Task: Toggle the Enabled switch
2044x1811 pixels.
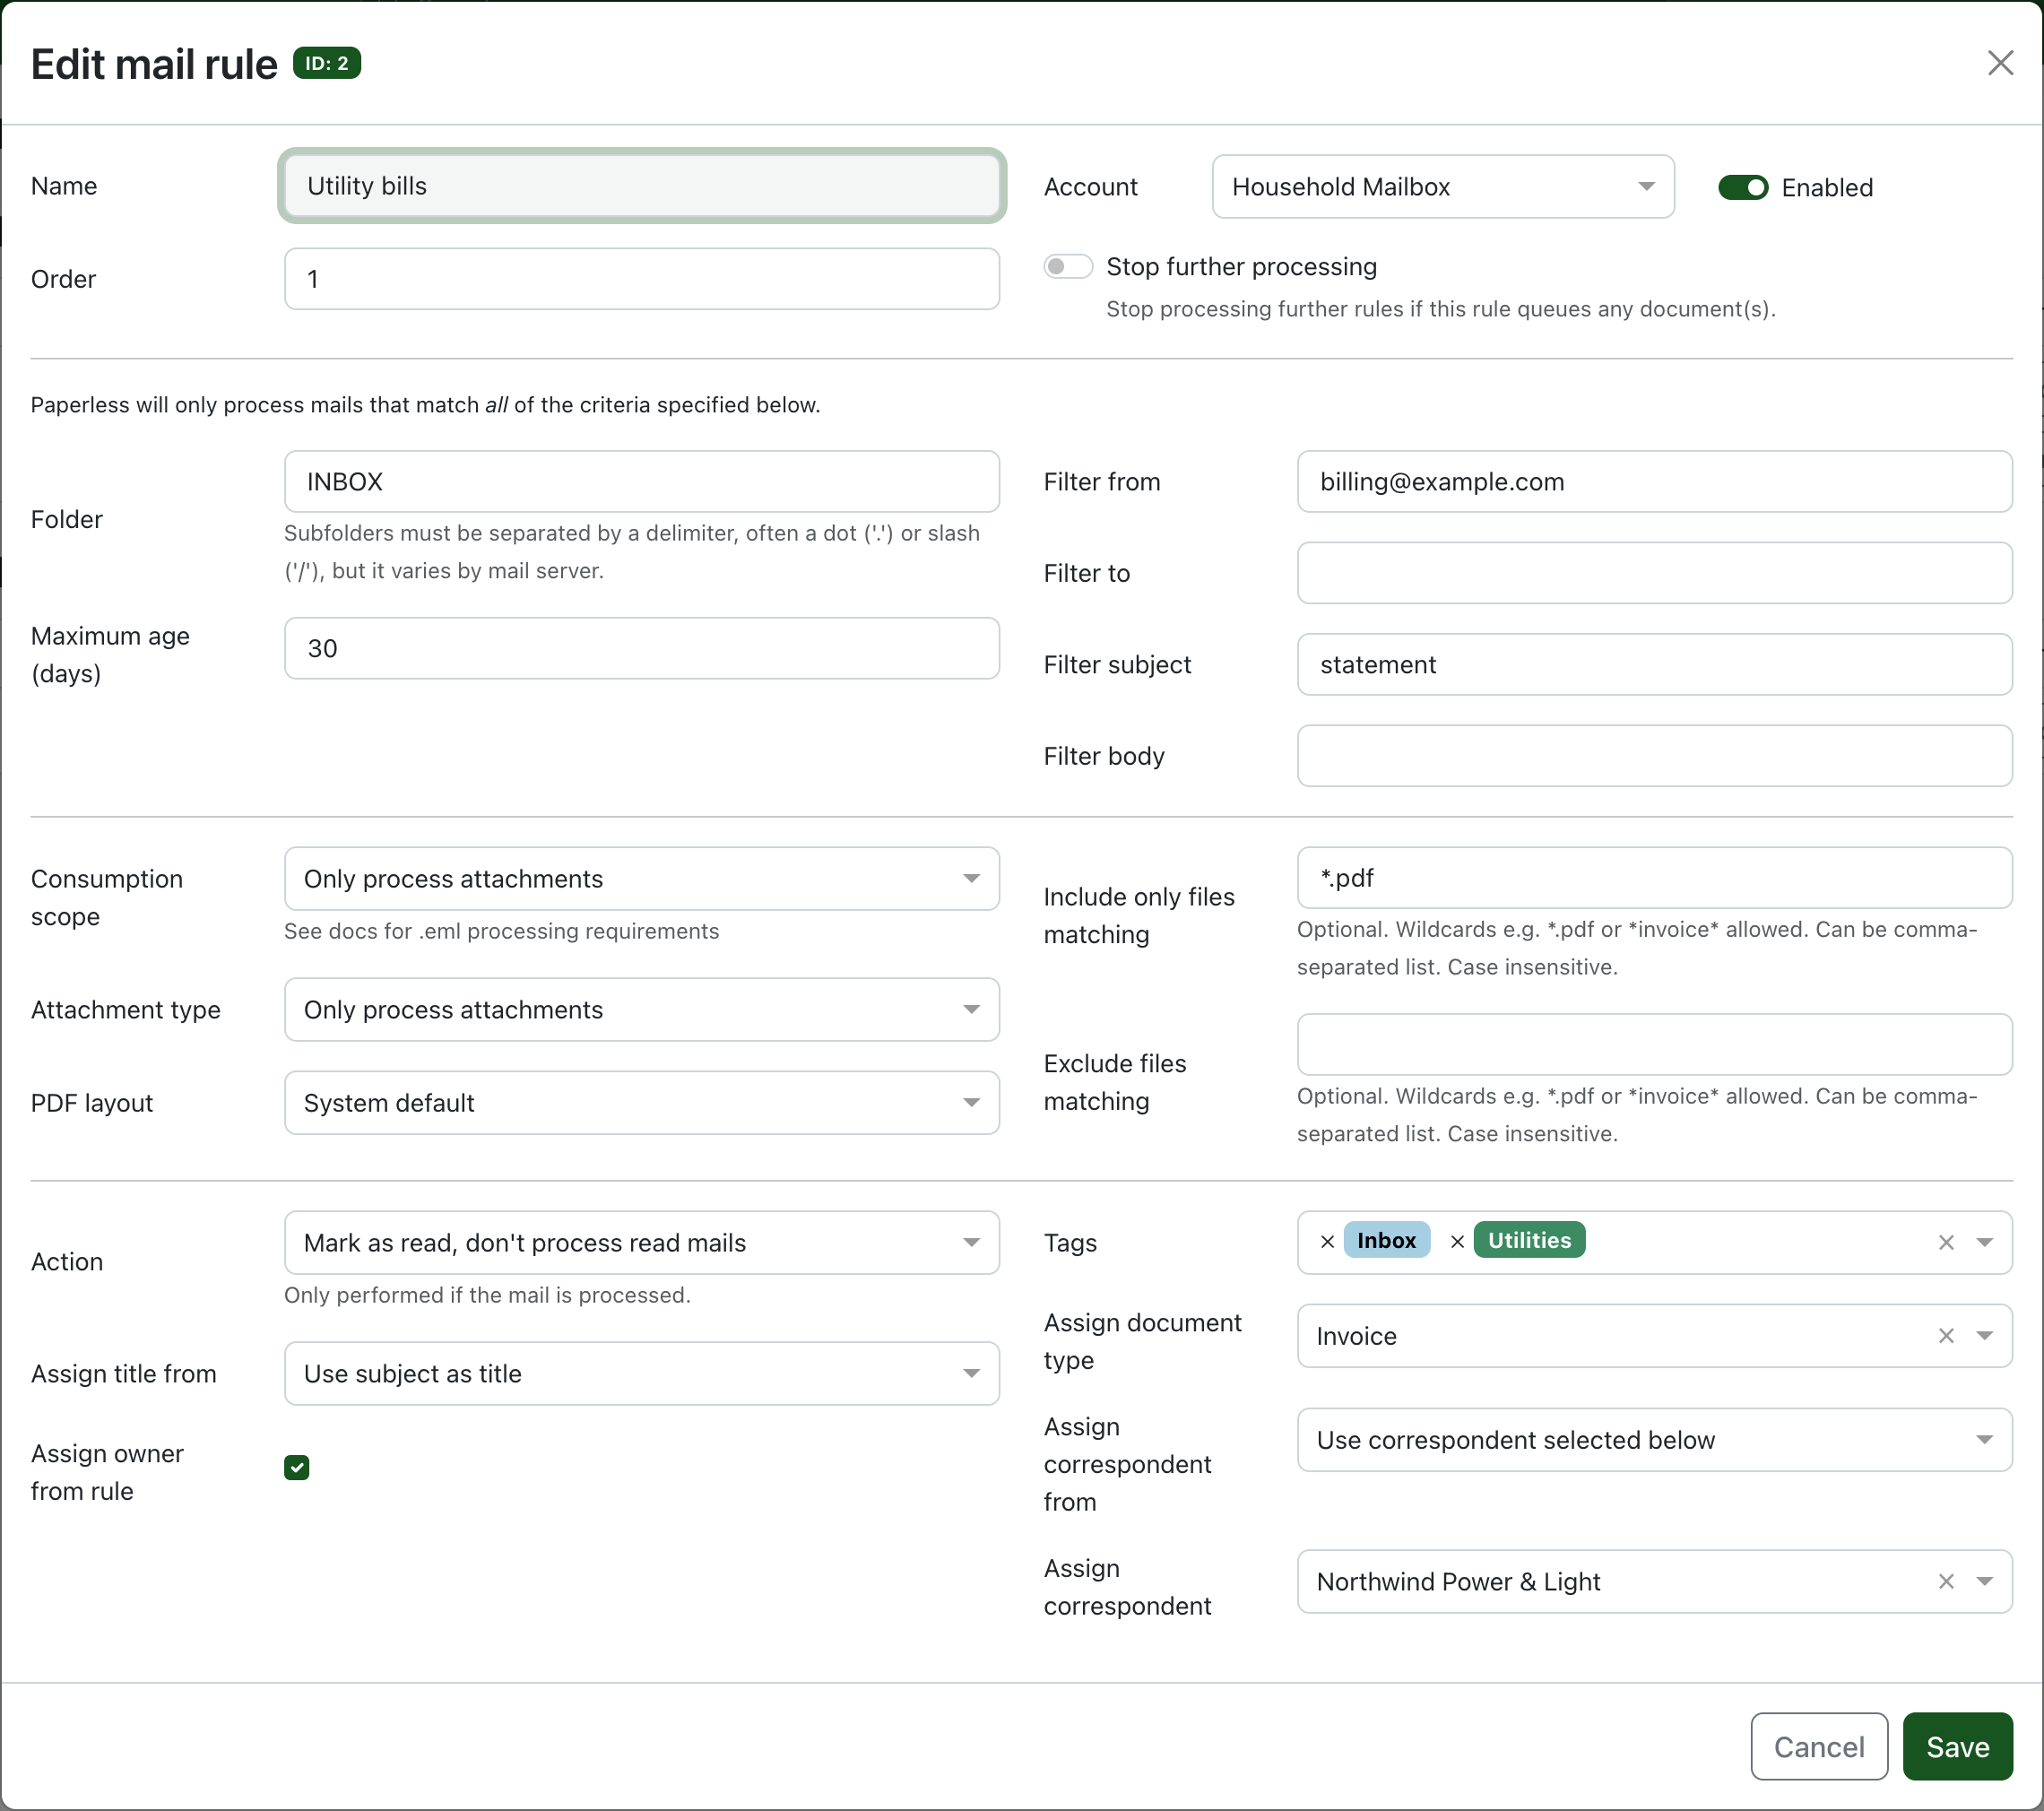Action: [1743, 187]
